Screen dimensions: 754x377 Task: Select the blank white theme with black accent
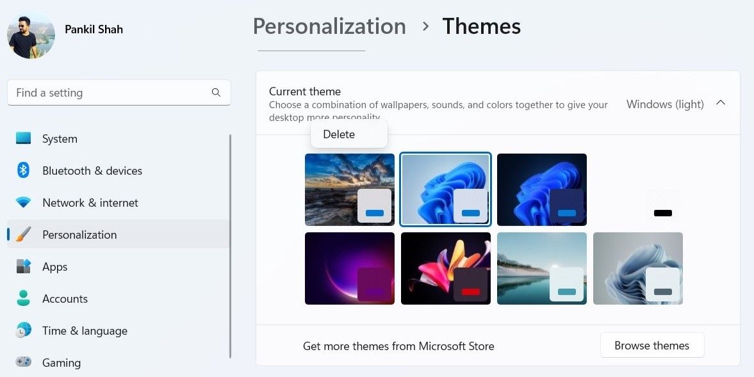click(638, 189)
